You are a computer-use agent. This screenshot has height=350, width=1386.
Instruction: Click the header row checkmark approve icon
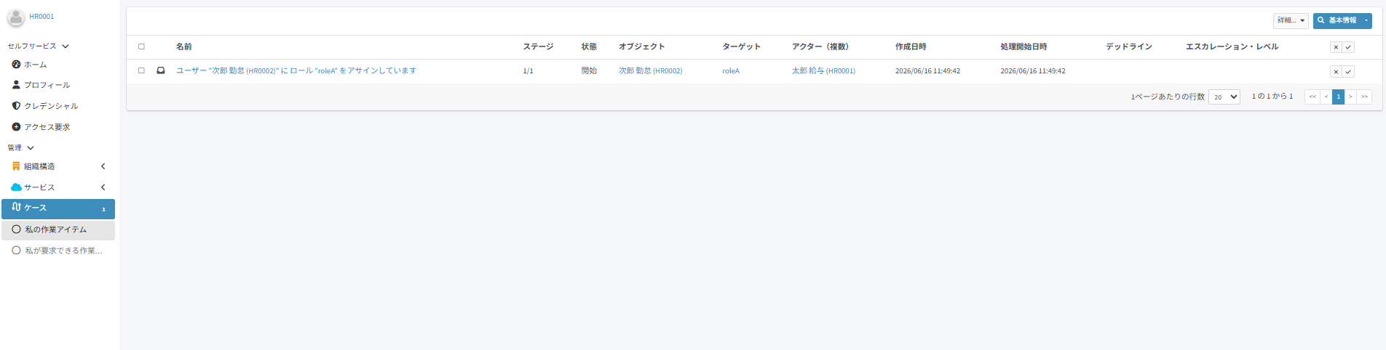pos(1348,47)
